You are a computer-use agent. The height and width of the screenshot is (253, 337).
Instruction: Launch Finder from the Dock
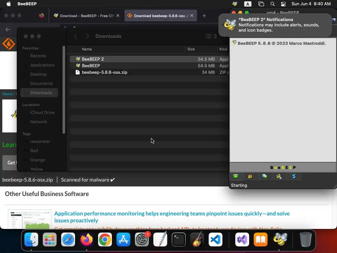31,239
